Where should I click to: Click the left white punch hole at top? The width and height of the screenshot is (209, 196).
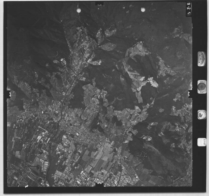click(x=79, y=10)
